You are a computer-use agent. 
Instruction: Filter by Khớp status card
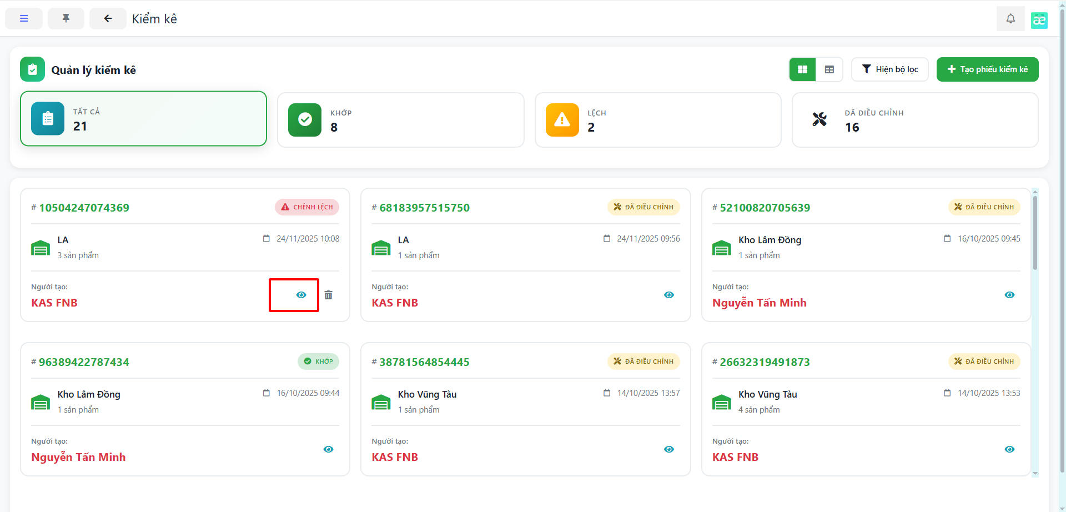click(400, 120)
